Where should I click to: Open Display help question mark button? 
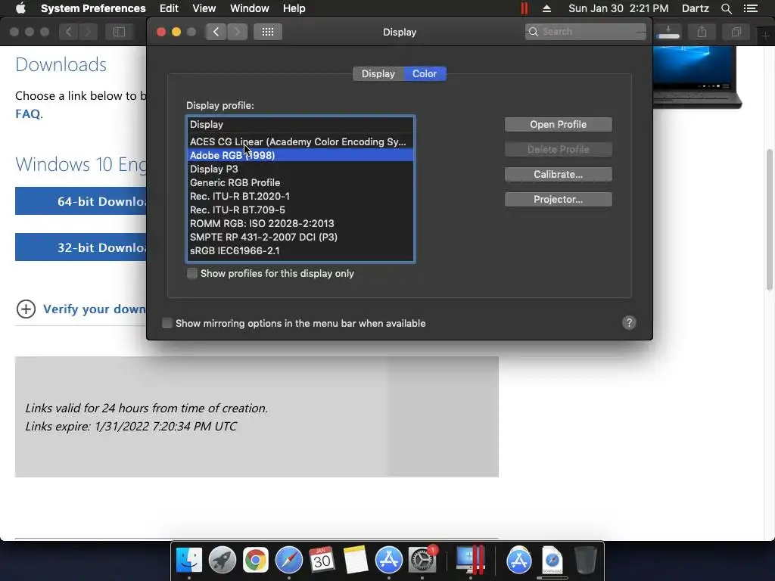tap(629, 322)
